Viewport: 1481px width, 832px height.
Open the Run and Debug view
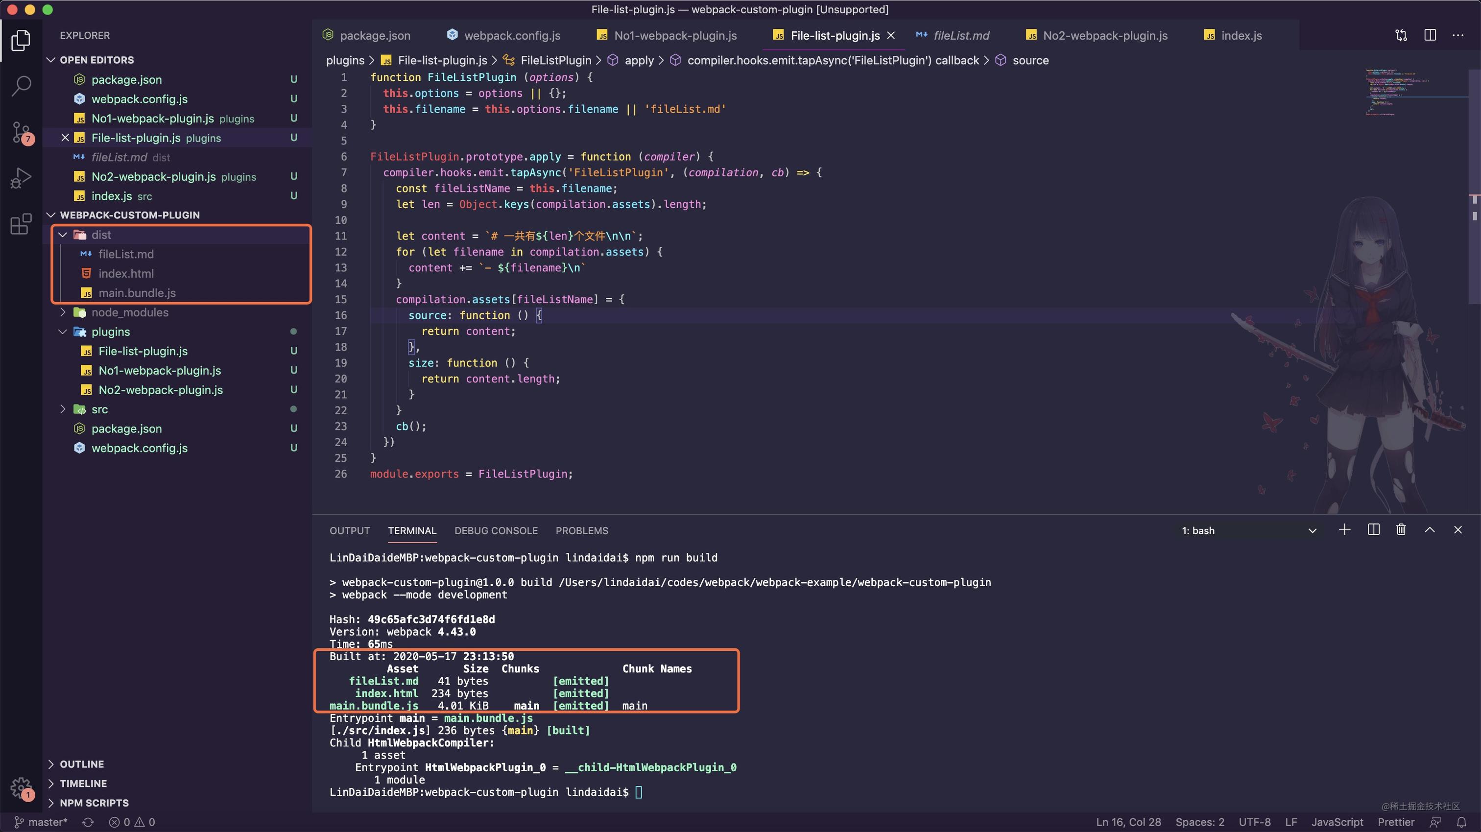coord(21,178)
